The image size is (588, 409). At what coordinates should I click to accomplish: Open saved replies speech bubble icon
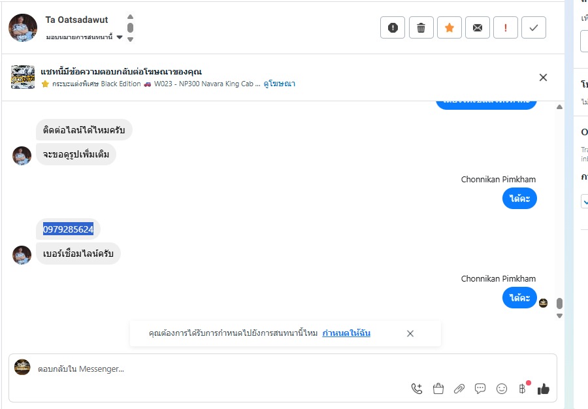click(x=480, y=389)
